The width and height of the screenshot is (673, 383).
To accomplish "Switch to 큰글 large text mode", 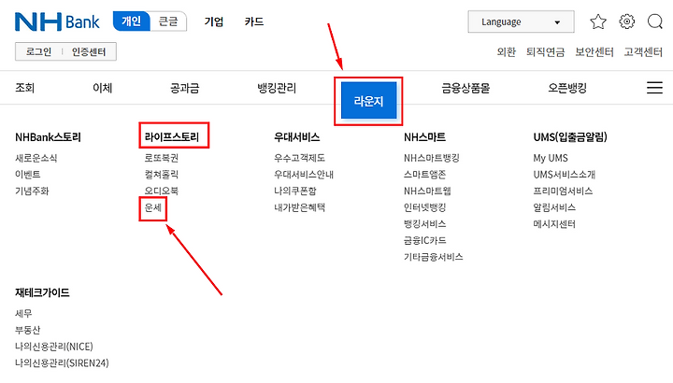I will pos(168,21).
